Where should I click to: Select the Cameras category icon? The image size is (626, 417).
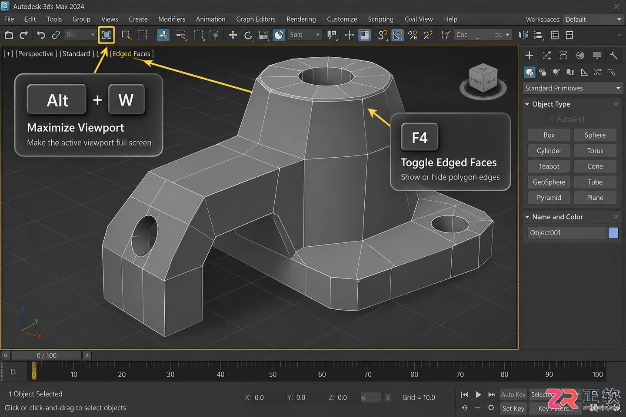(x=570, y=72)
